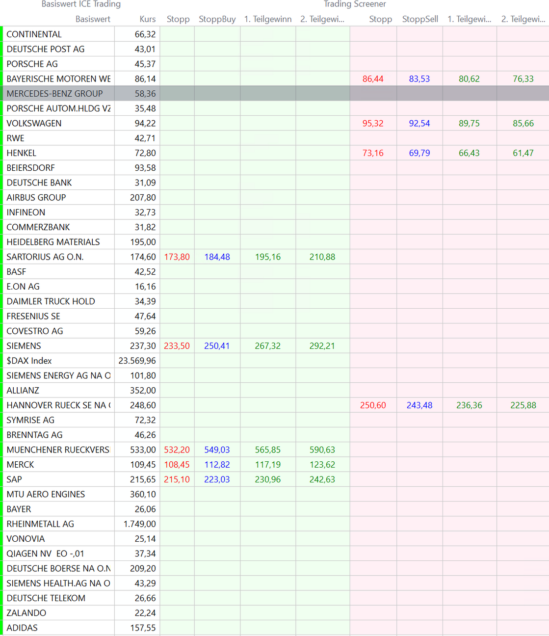Image resolution: width=549 pixels, height=636 pixels.
Task: Click the Basiswert ICE Trading group header
Action: click(x=81, y=4)
